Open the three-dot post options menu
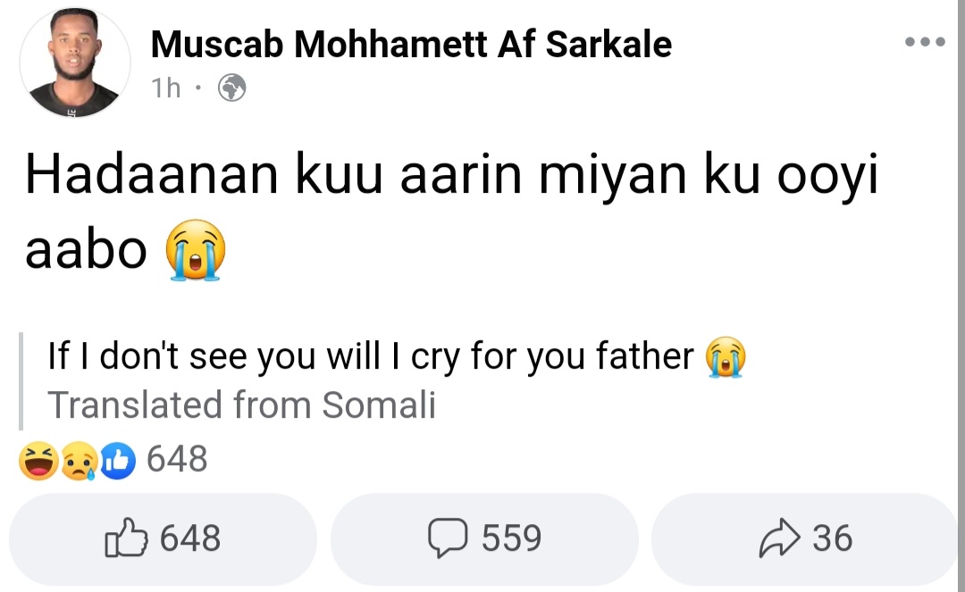The height and width of the screenshot is (592, 965). [925, 42]
